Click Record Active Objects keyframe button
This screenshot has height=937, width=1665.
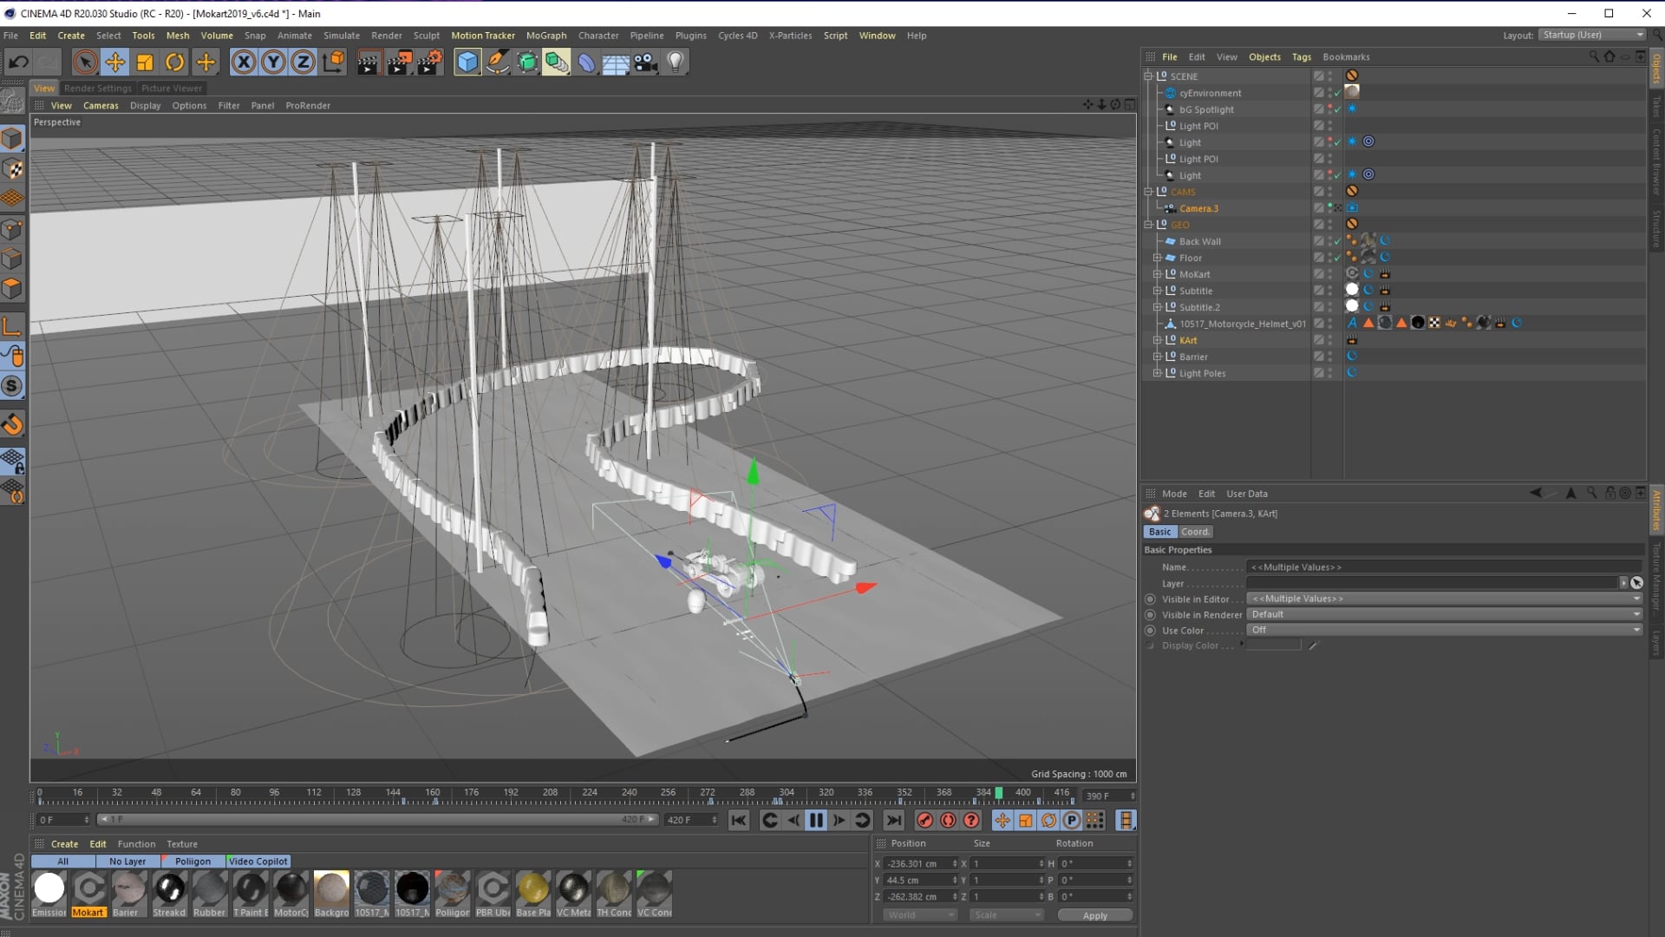(925, 820)
